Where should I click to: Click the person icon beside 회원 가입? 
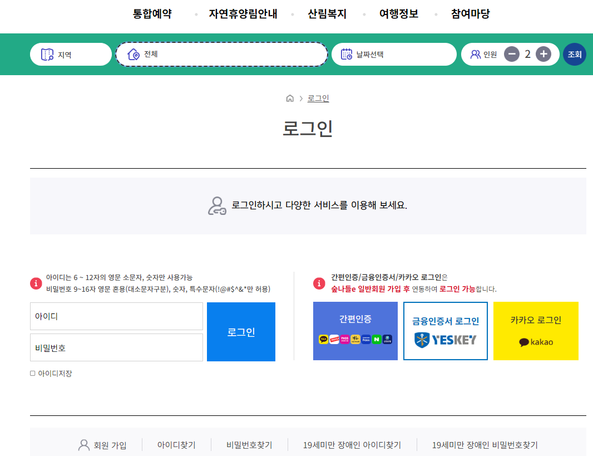pyautogui.click(x=84, y=444)
